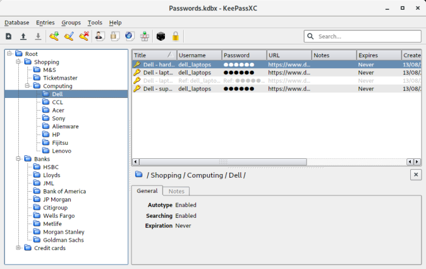Screen dimensions: 426x269
Task: Select the Wells Fargo group
Action: (x=58, y=215)
